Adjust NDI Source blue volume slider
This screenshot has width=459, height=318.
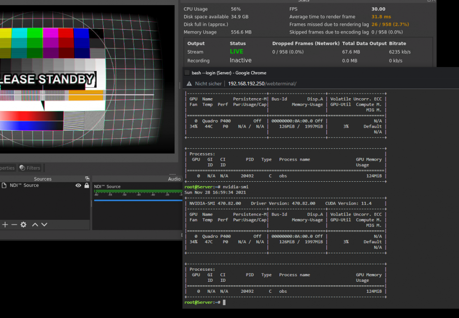[138, 201]
